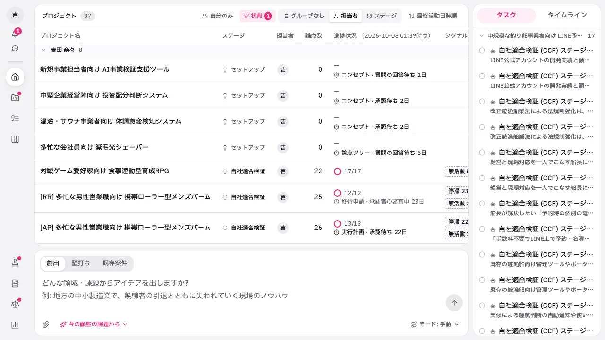
Task: Click assignee avatar on 対戦ゲーム愛好家向け row
Action: point(283,171)
